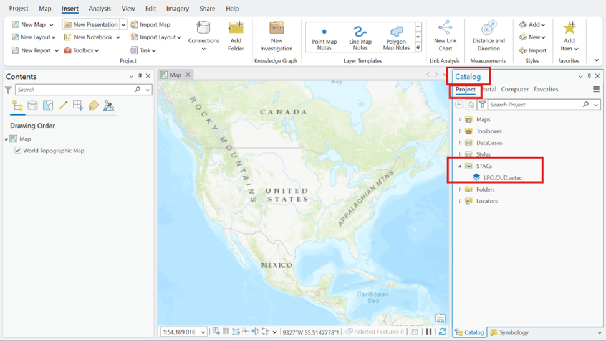Expand the Toolboxes node
Screen dimensions: 606x341
coord(460,131)
